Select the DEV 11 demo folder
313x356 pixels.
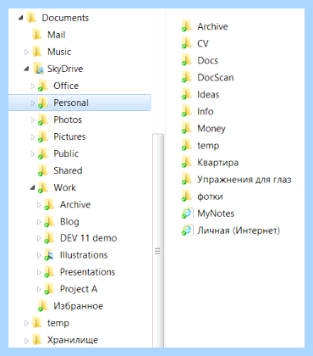tap(89, 238)
